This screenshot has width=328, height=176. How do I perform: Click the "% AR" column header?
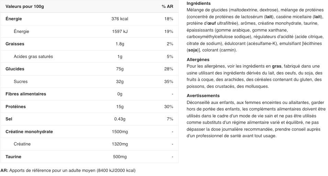tap(167, 7)
